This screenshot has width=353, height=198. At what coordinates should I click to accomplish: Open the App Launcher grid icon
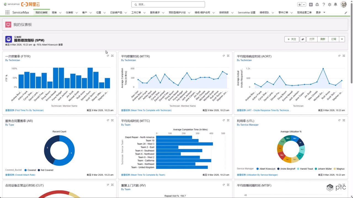(7, 12)
